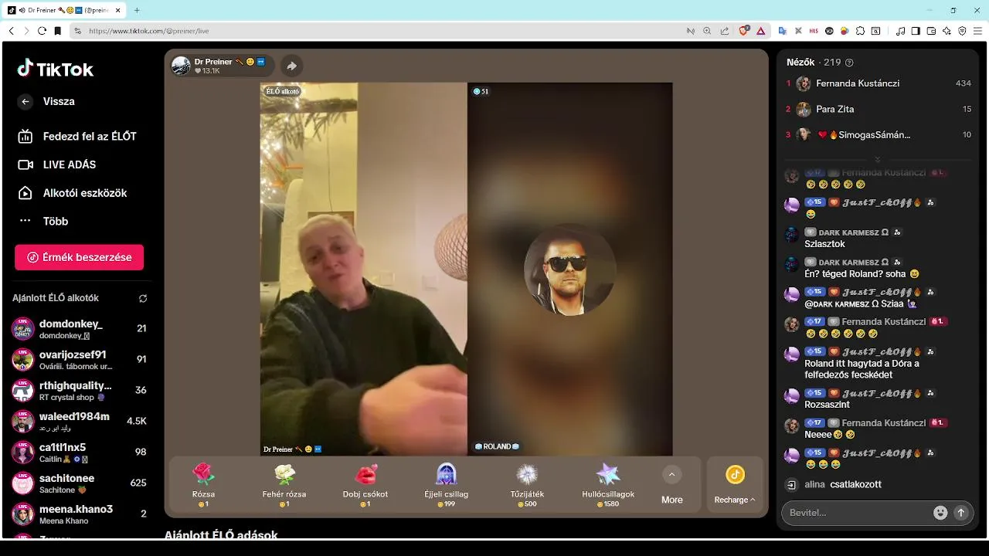Click the share page icon in the address bar
Image resolution: width=989 pixels, height=556 pixels.
pyautogui.click(x=725, y=31)
